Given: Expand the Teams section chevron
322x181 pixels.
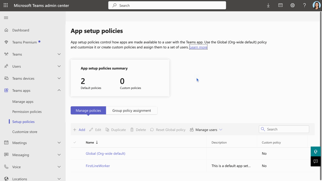Looking at the screenshot, I should (59, 54).
